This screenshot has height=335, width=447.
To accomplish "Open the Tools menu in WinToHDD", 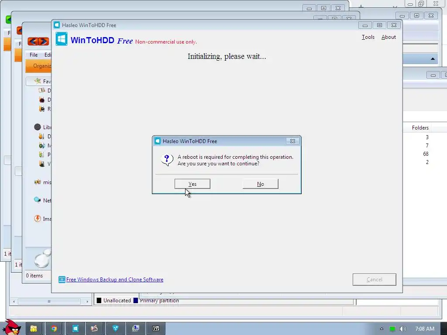I will (x=368, y=37).
